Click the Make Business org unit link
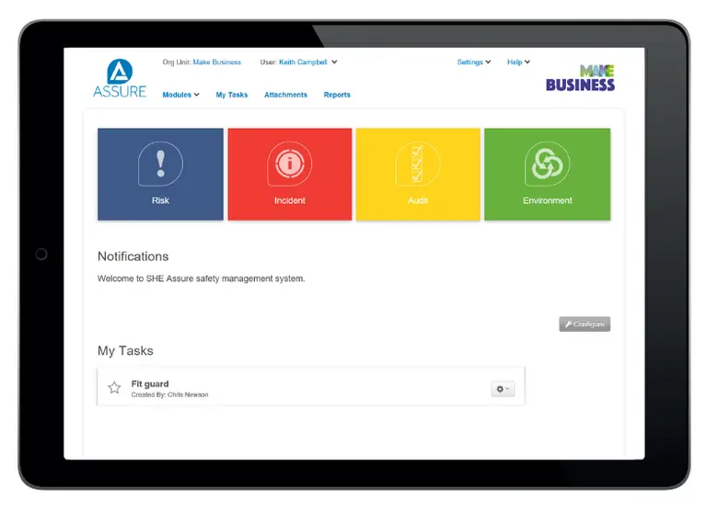The width and height of the screenshot is (707, 512). pos(217,63)
